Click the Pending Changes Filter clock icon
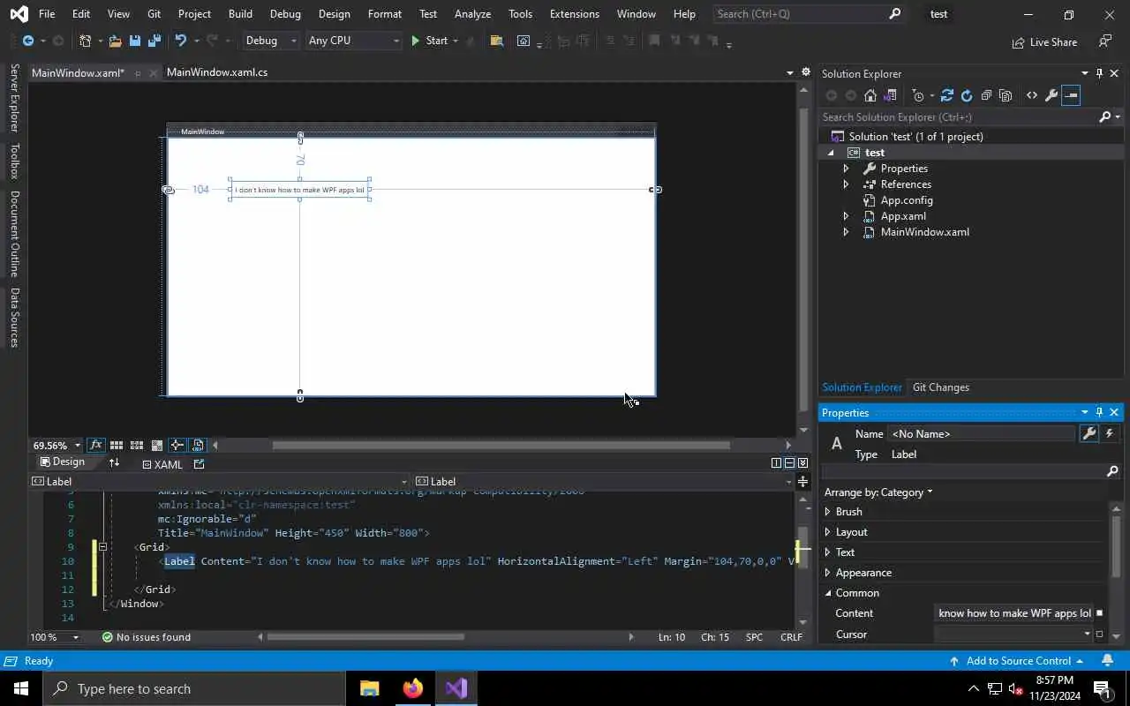Image resolution: width=1130 pixels, height=706 pixels. (918, 95)
